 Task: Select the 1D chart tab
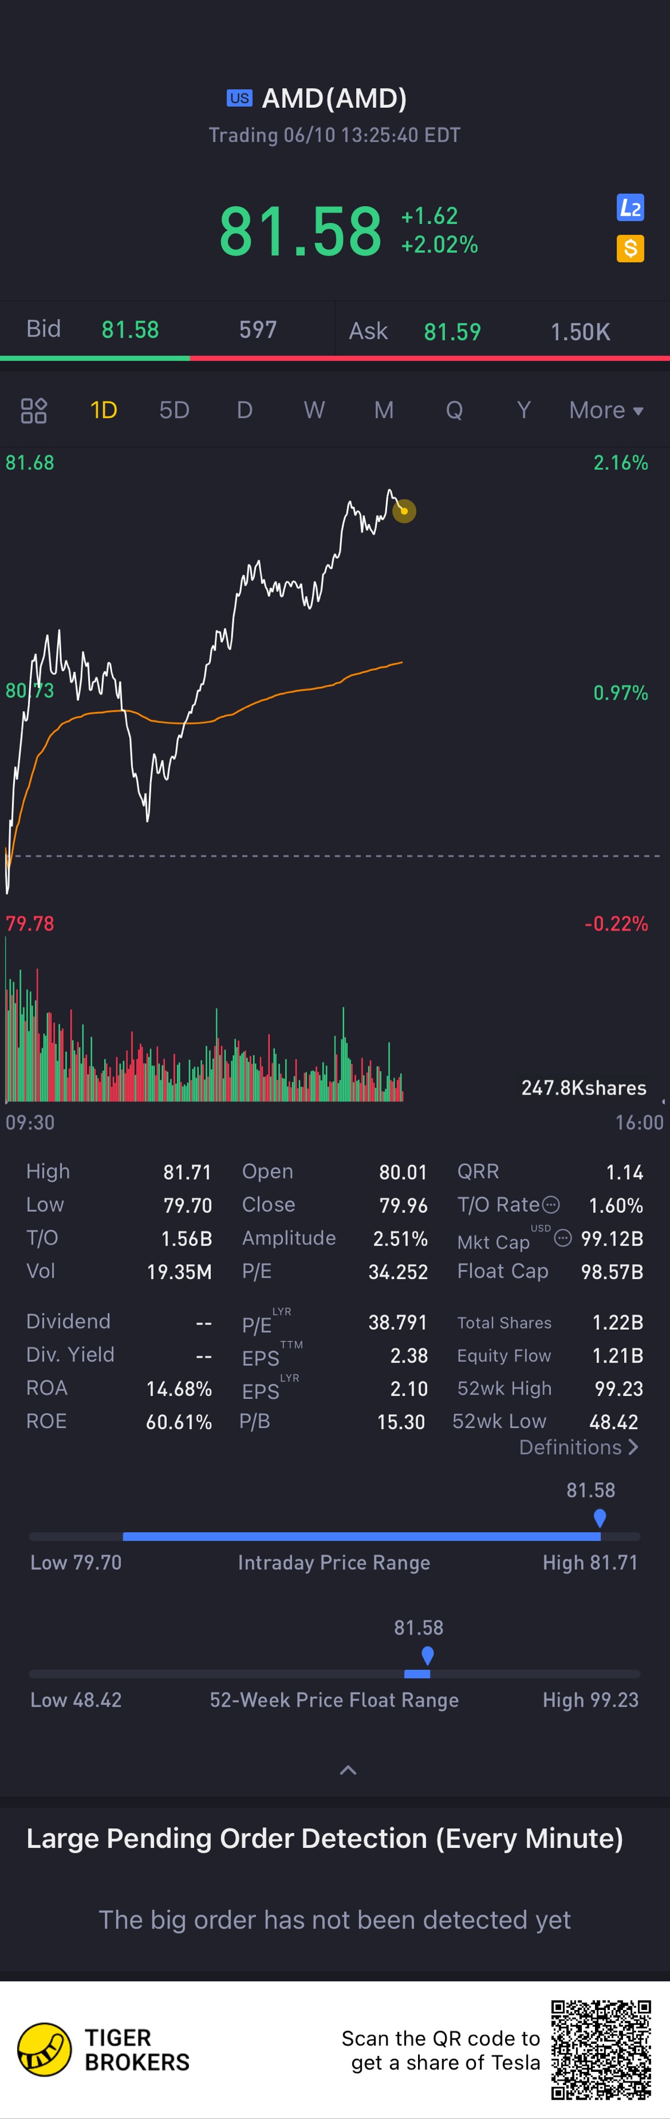click(104, 410)
